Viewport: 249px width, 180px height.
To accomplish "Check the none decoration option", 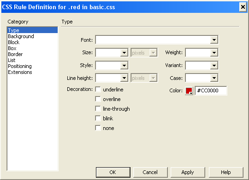I will coord(98,128).
